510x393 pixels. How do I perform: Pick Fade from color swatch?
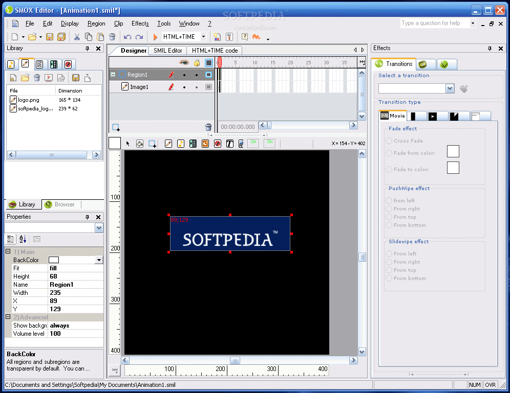click(453, 151)
